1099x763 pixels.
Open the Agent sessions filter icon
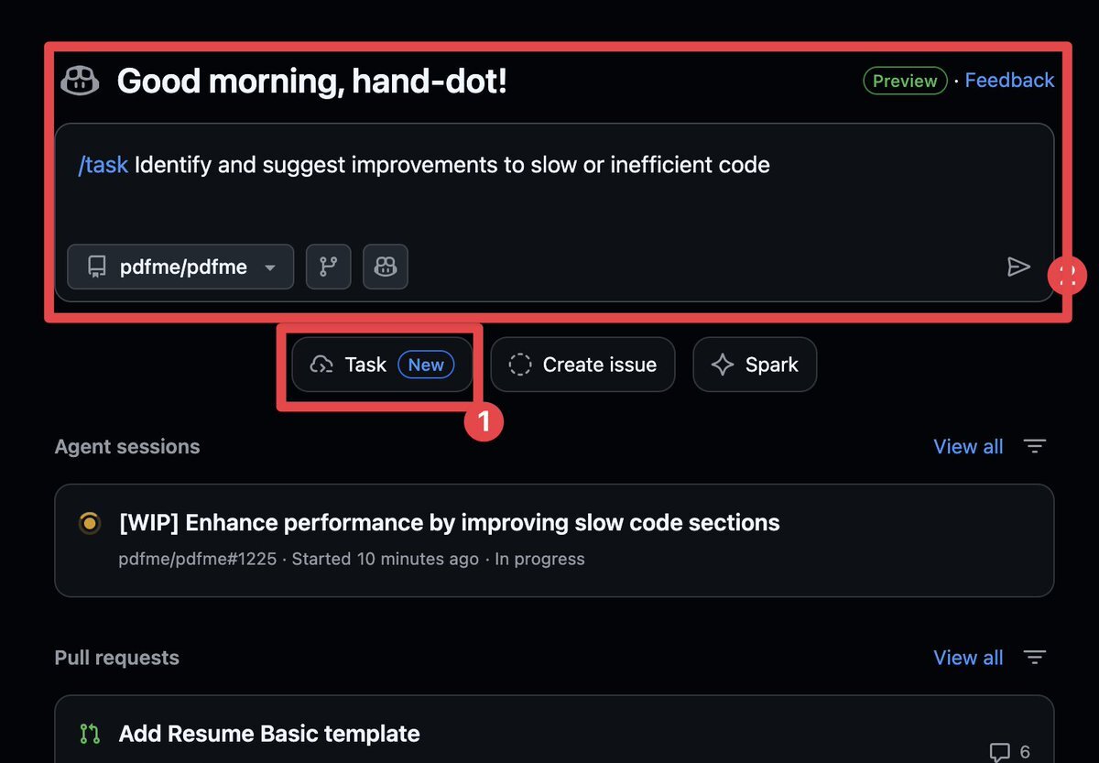pos(1035,447)
